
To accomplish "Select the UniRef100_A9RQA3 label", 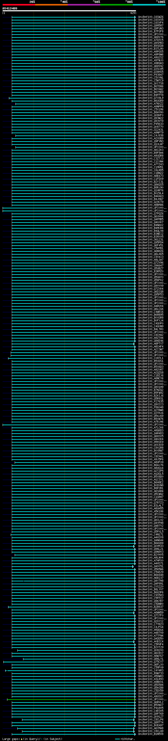I will pos(151,63).
